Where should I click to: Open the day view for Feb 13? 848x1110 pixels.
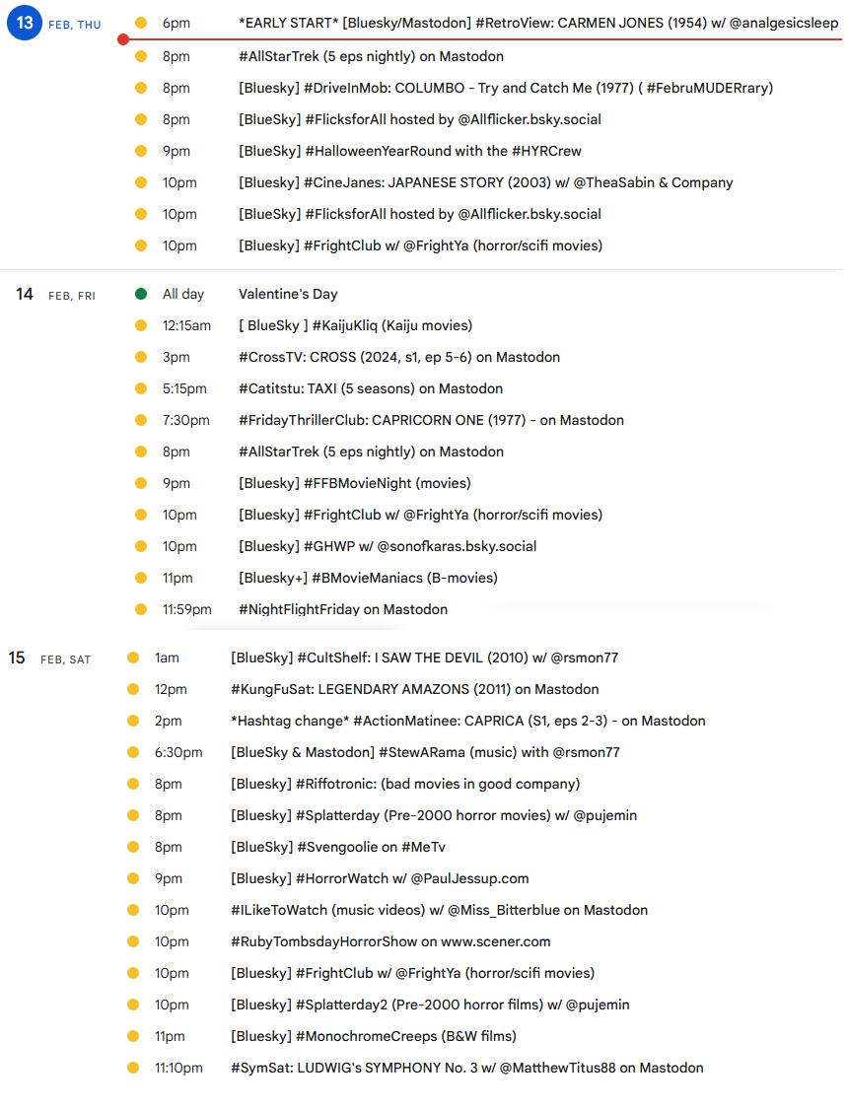[x=25, y=23]
